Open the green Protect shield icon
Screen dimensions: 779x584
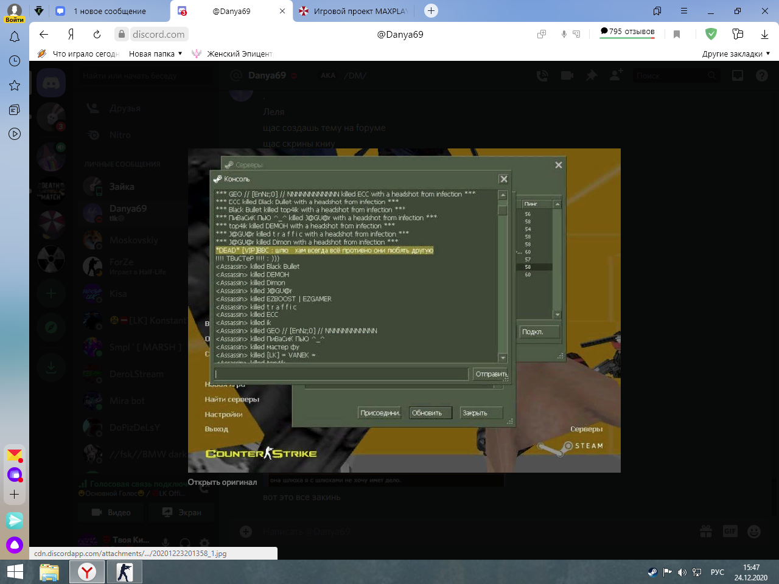[x=711, y=33]
